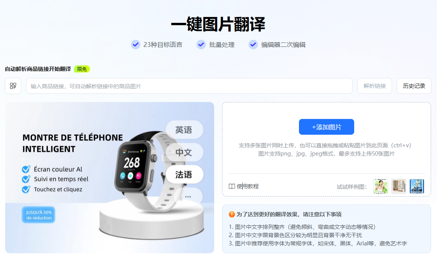Click the grid scan icon beside link input
This screenshot has width=437, height=258.
[13, 86]
